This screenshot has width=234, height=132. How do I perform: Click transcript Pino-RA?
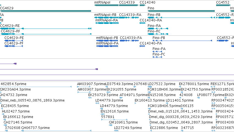click(154, 26)
